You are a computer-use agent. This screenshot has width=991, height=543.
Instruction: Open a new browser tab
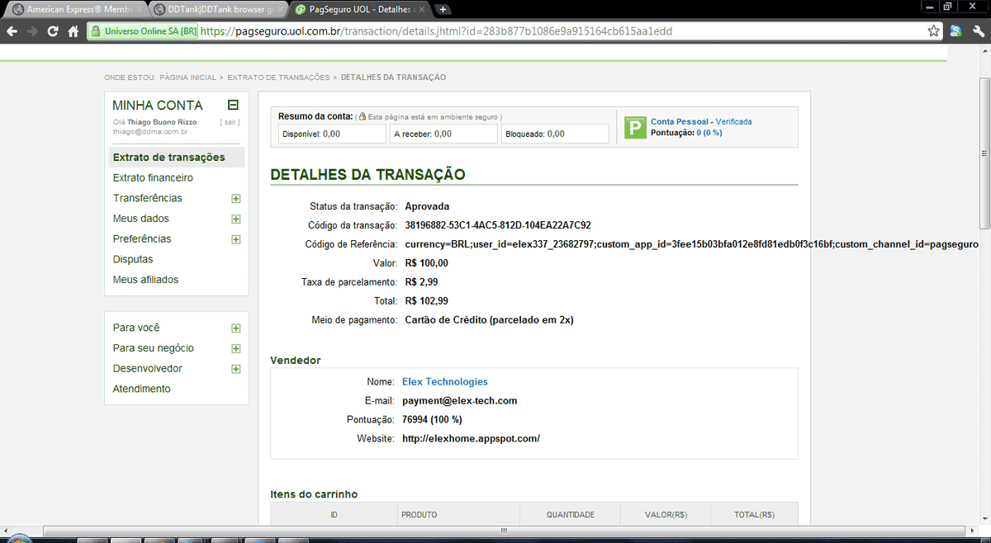pos(443,10)
